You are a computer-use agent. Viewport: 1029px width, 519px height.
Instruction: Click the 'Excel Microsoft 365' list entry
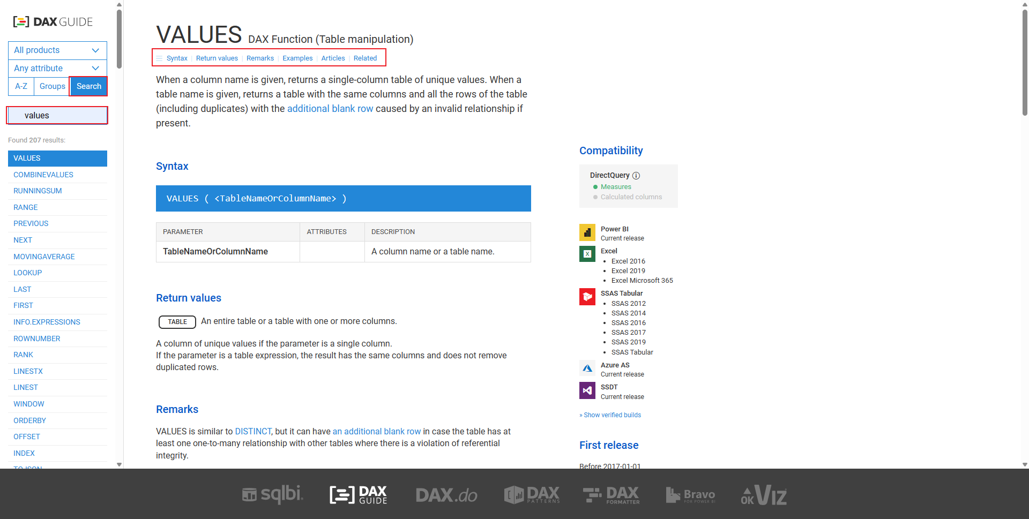pos(642,281)
